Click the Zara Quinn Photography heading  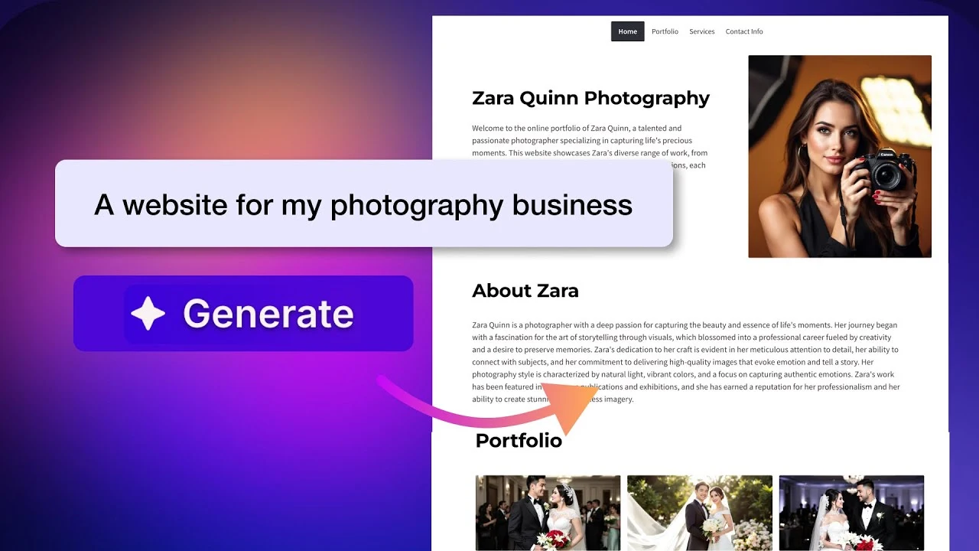coord(590,98)
